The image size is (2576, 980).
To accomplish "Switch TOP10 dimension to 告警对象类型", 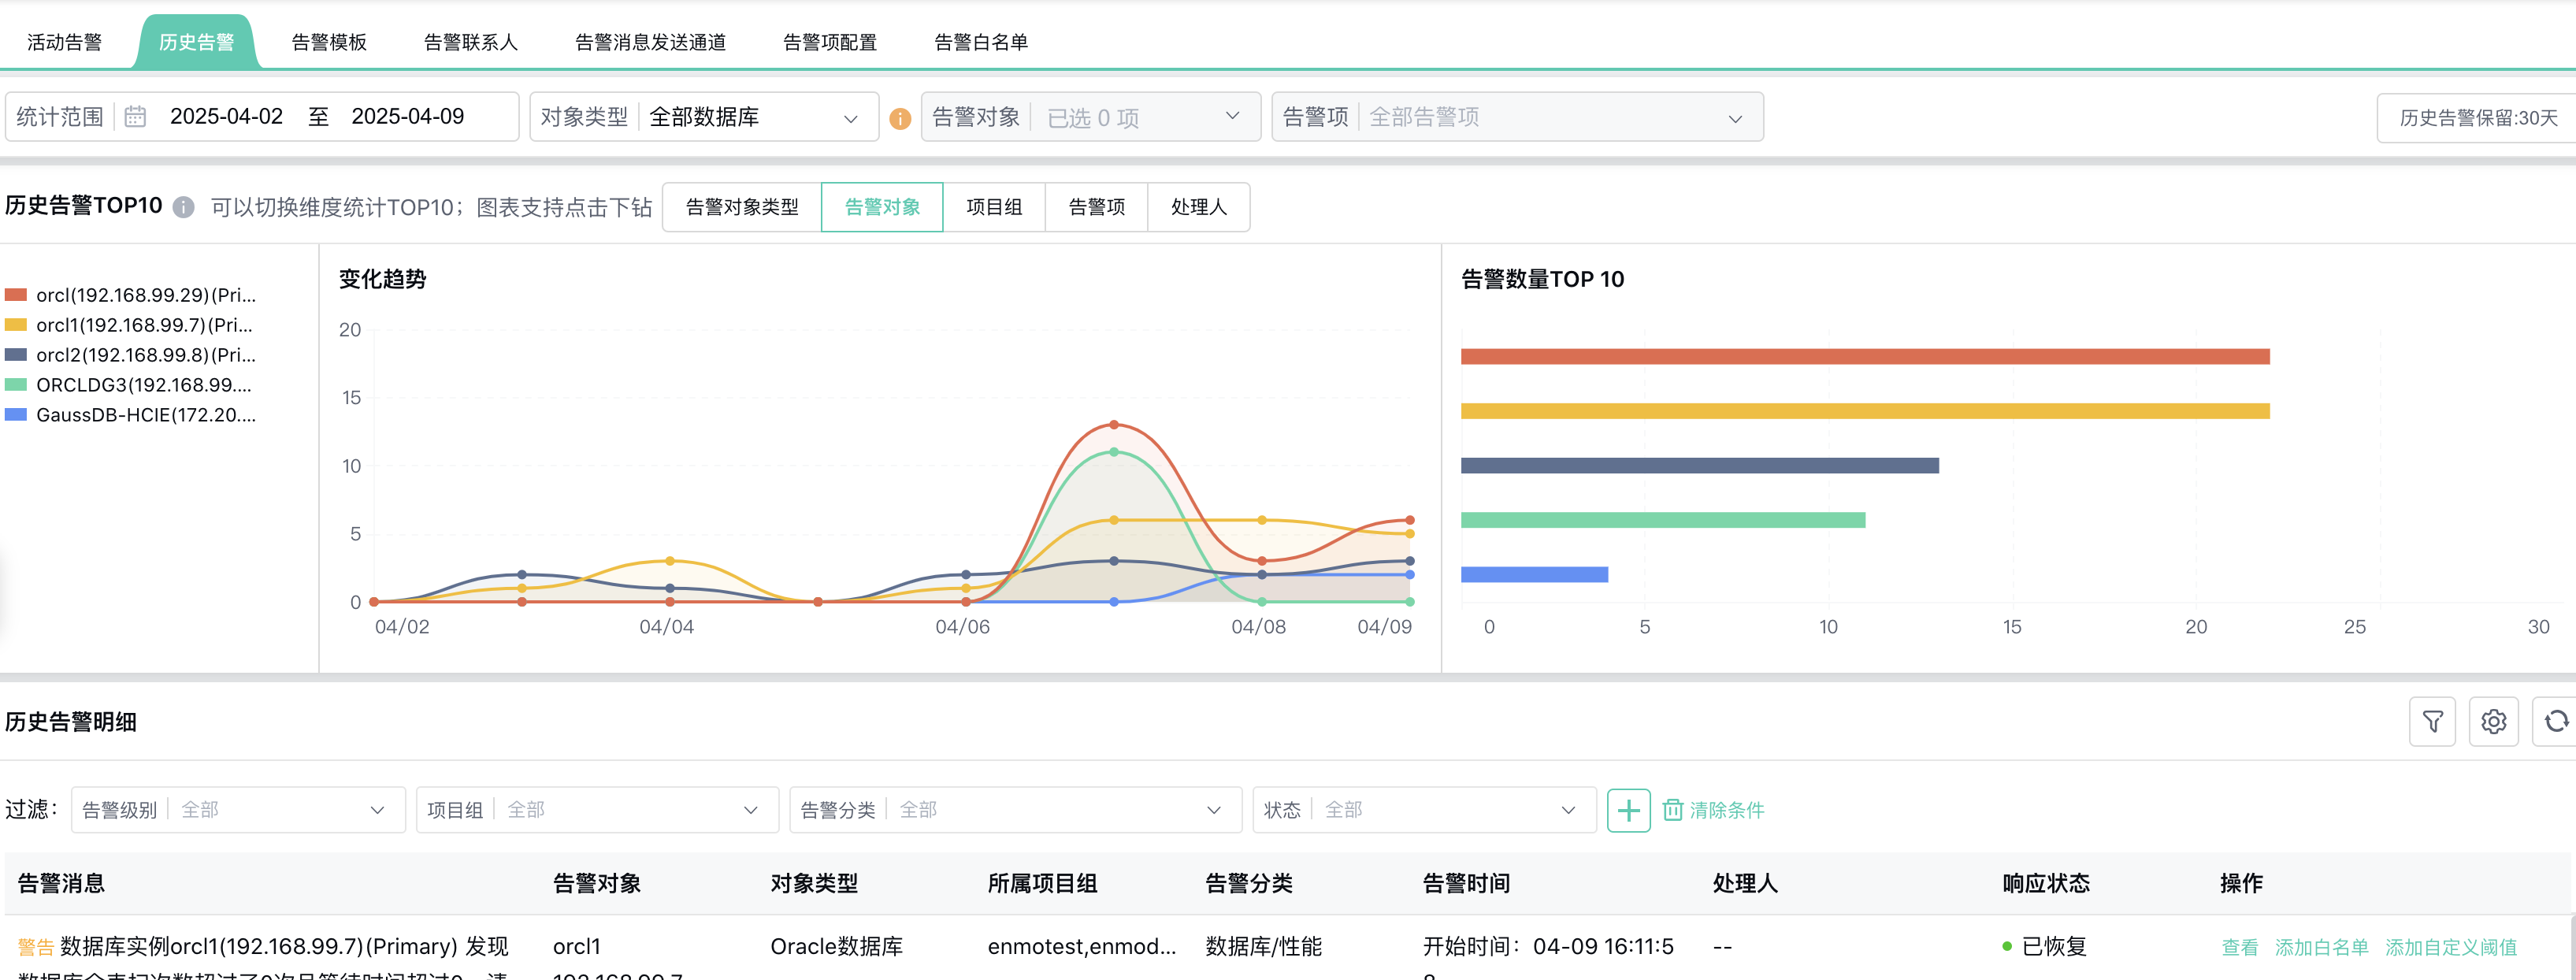I will click(742, 207).
